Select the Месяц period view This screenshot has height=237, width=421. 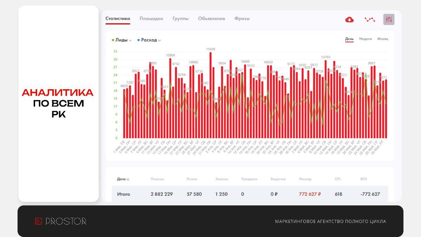point(383,39)
